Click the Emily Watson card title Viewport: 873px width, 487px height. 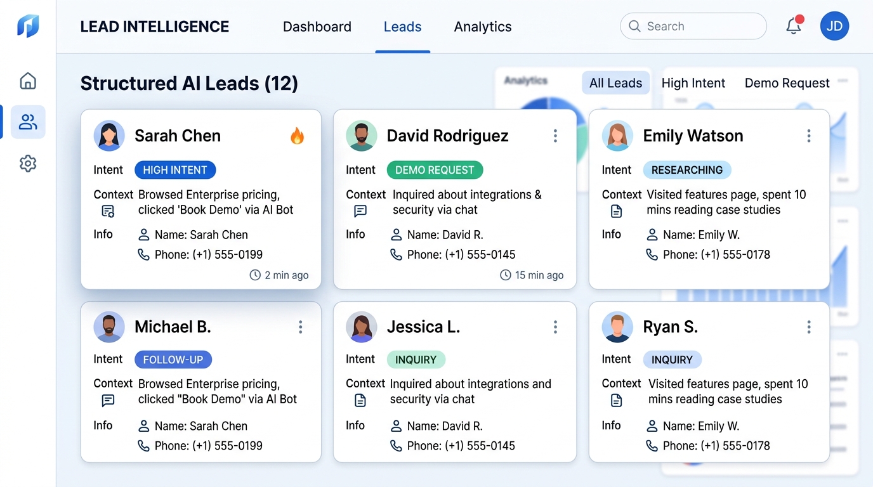pos(693,136)
